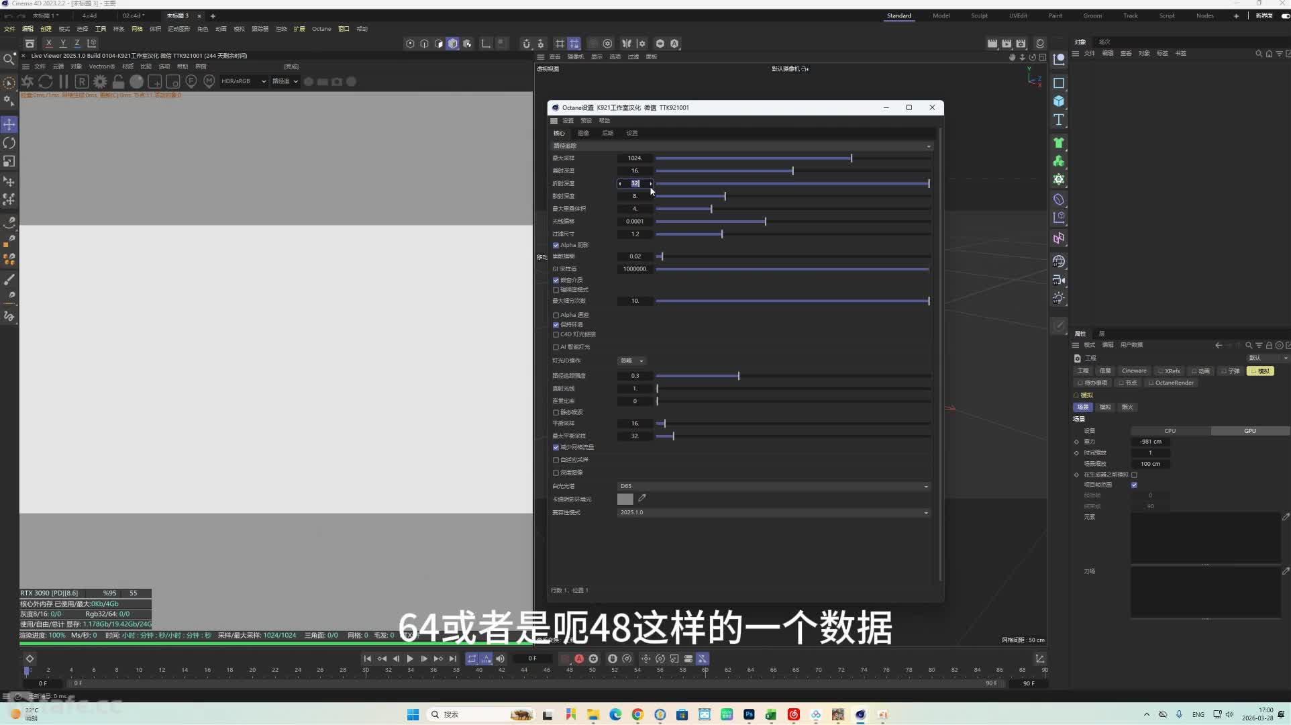Screen dimensions: 1291x725
Task: Open the 预设 menu in Octane settings
Action: [586, 121]
